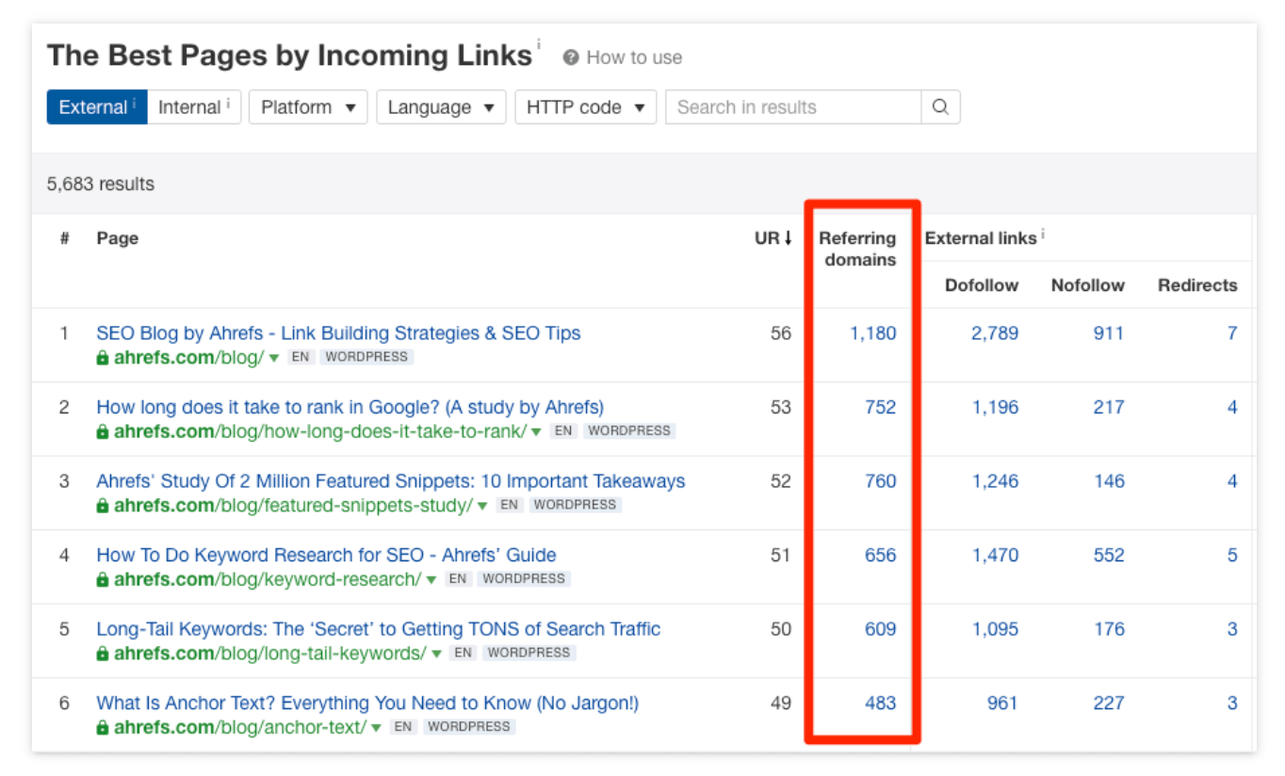Click the Dofollow column header
The width and height of the screenshot is (1285, 776).
pyautogui.click(x=982, y=285)
